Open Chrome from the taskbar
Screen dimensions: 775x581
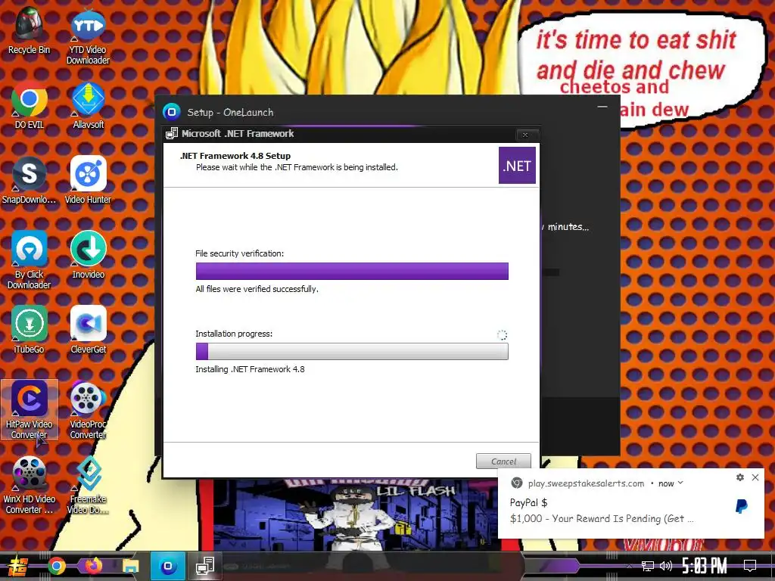click(56, 566)
